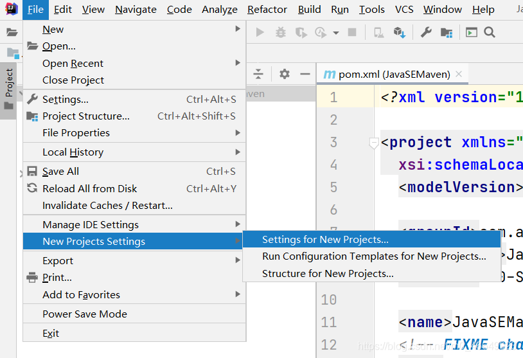Hide the project panel with minus icon

click(x=305, y=74)
